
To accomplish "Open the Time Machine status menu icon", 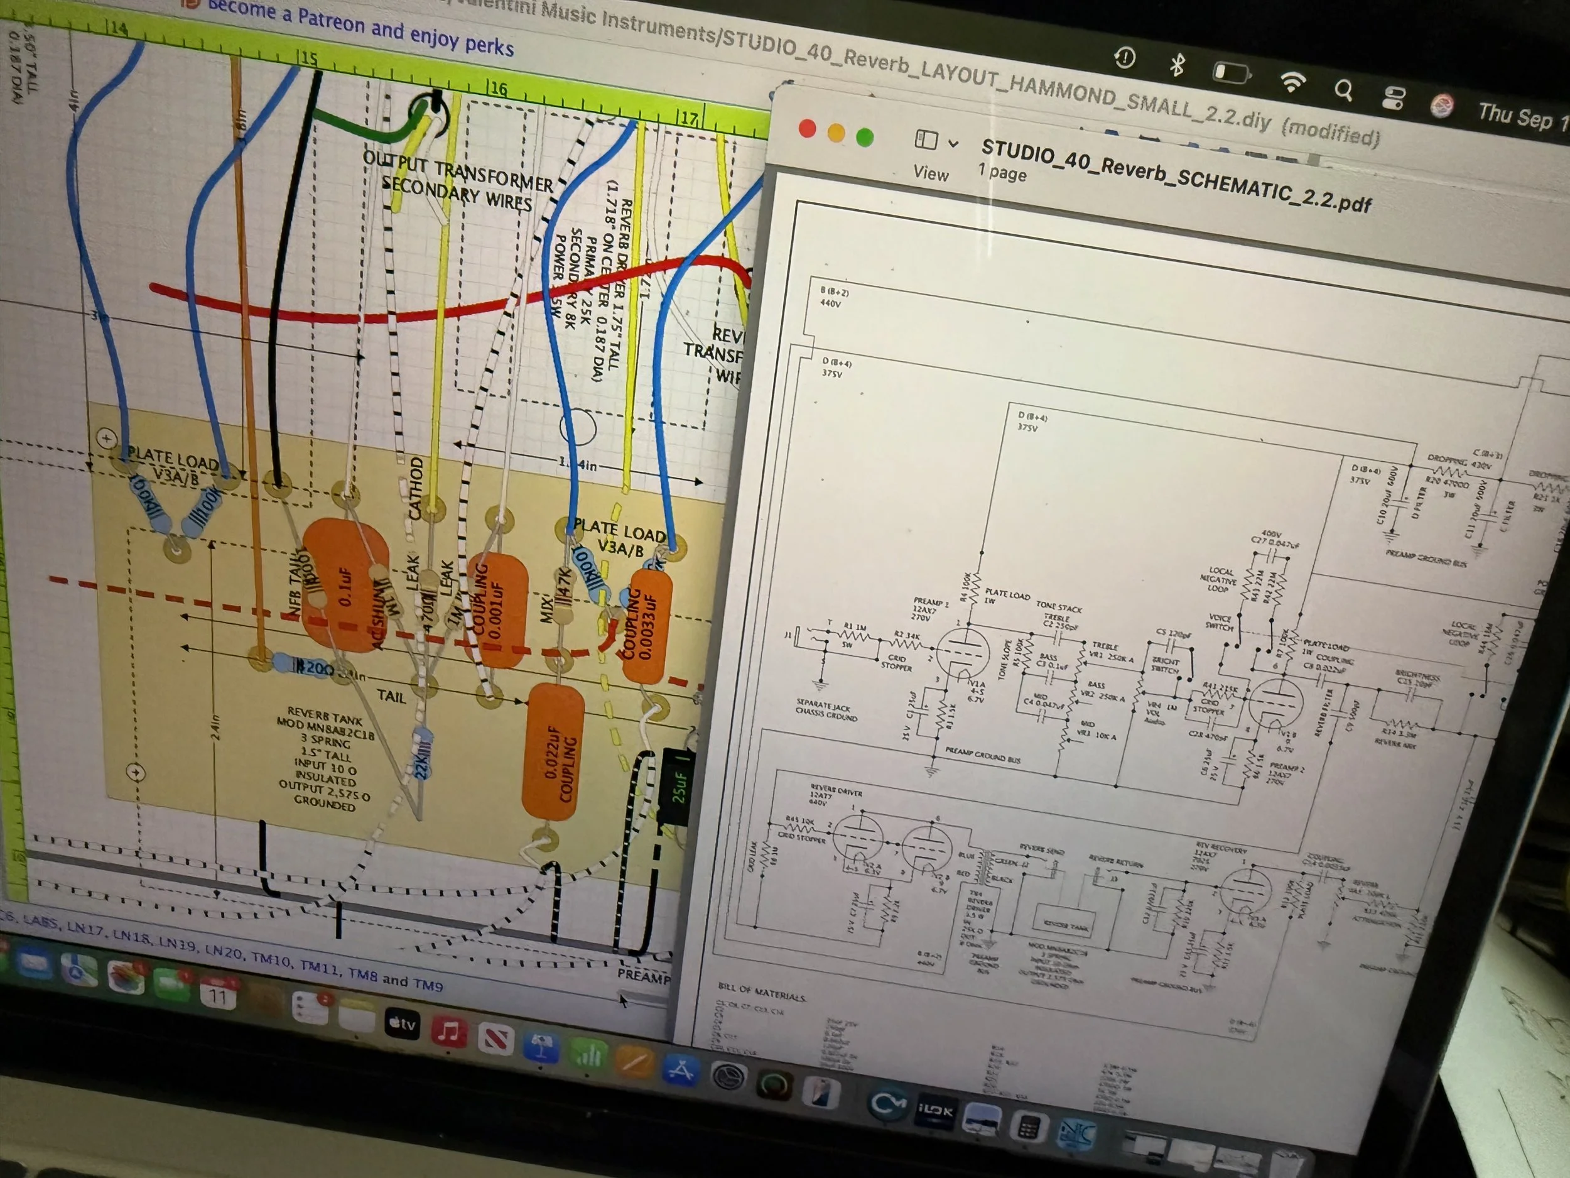I will [1125, 58].
